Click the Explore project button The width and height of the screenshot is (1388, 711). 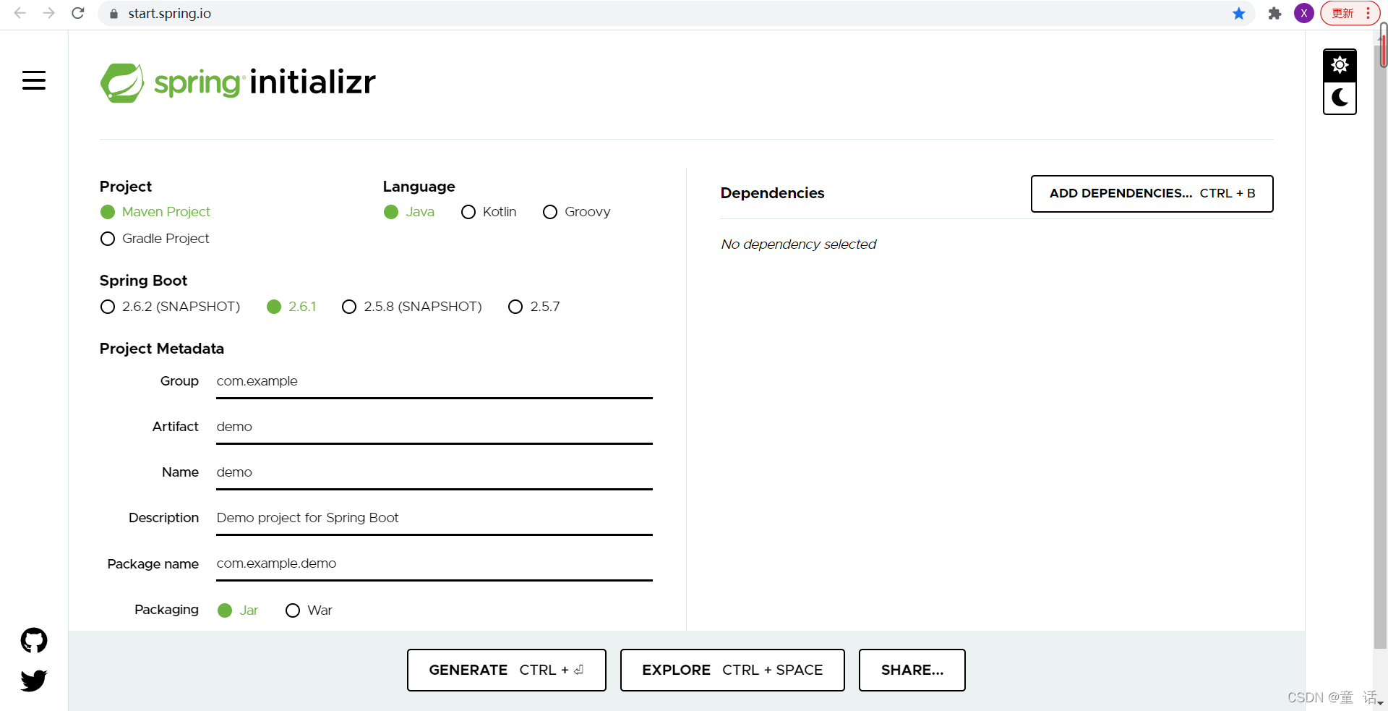click(x=732, y=670)
